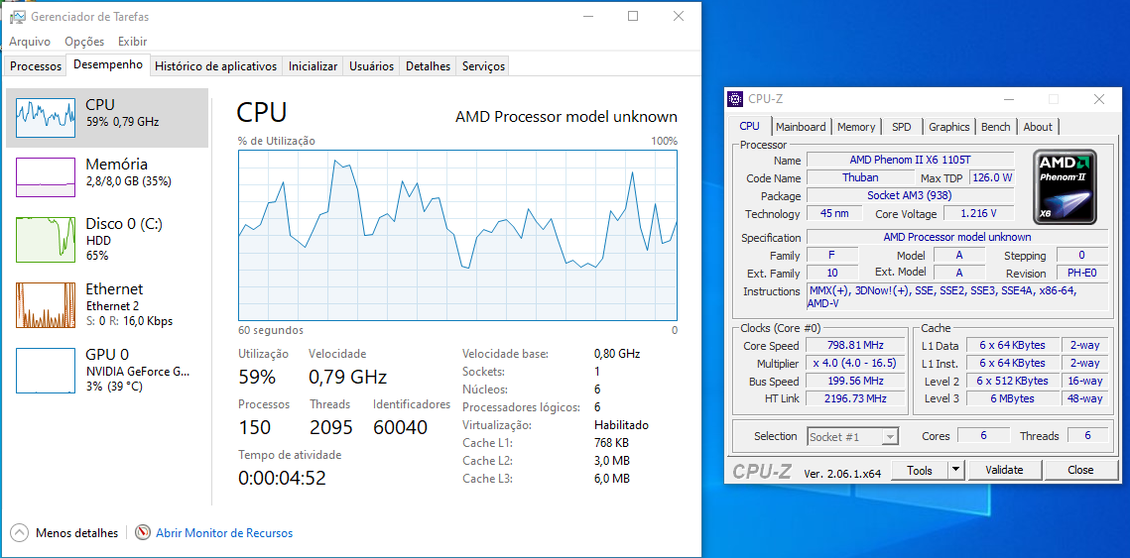
Task: Open the Arquivo menu in Task Manager
Action: pyautogui.click(x=30, y=42)
